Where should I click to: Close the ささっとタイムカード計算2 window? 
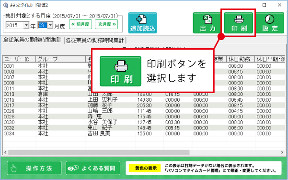coord(279,5)
